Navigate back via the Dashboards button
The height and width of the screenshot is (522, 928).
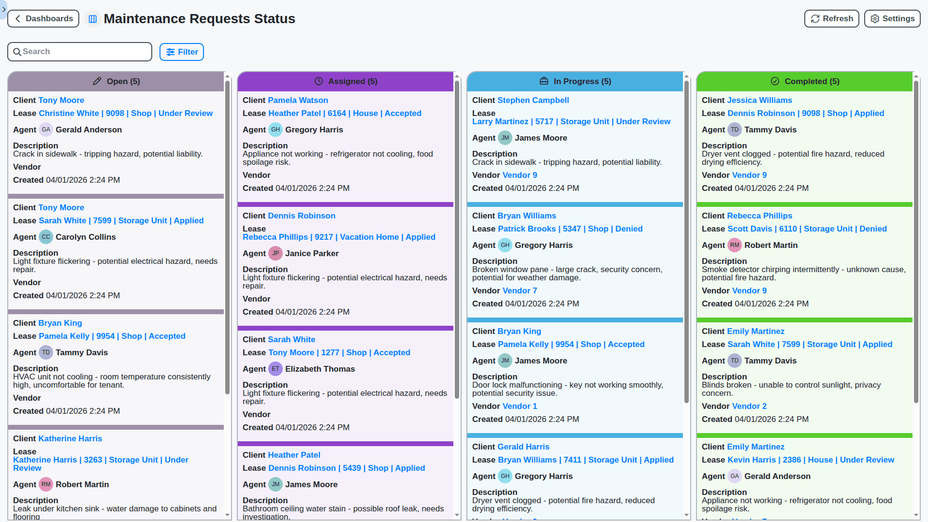pyautogui.click(x=43, y=18)
